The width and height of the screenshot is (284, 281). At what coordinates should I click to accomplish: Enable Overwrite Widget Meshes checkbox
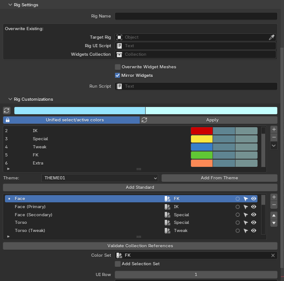118,67
